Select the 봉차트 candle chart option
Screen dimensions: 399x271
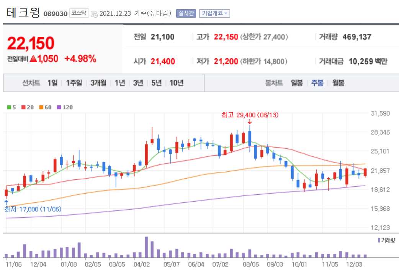pos(274,82)
